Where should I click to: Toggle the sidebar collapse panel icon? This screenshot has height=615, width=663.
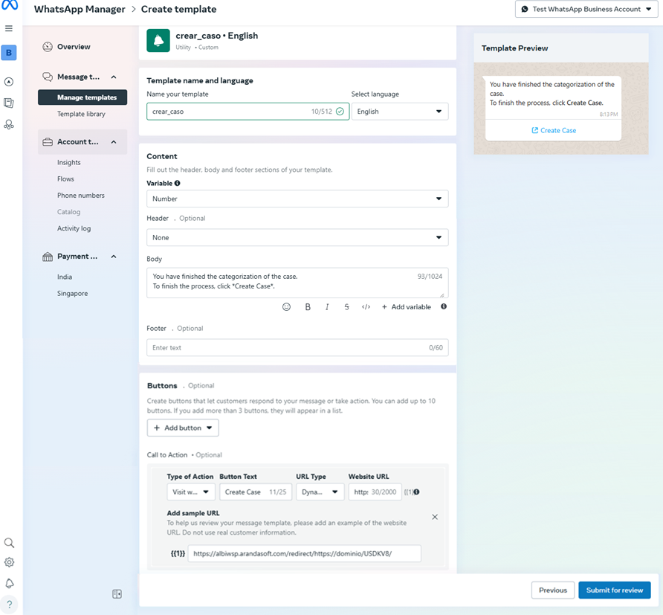(x=117, y=594)
